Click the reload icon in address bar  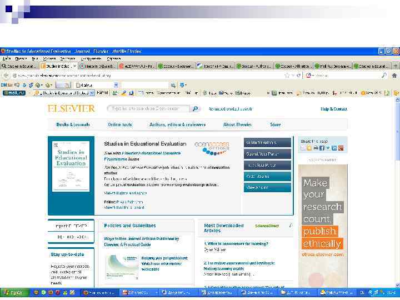pos(298,76)
